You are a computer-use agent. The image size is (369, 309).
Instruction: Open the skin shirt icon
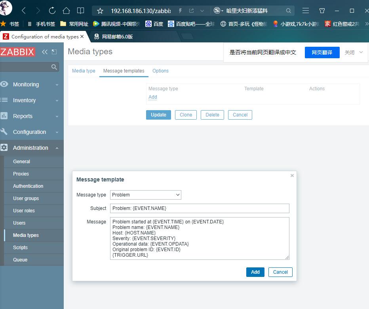322,11
